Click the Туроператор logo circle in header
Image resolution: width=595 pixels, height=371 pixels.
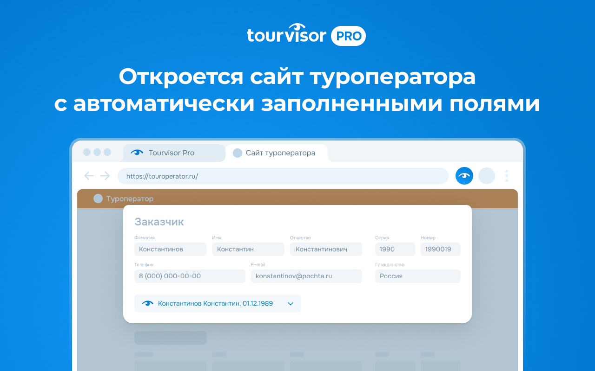(98, 198)
